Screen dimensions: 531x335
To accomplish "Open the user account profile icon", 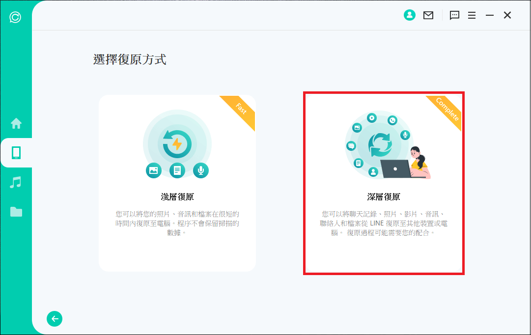I will [410, 15].
